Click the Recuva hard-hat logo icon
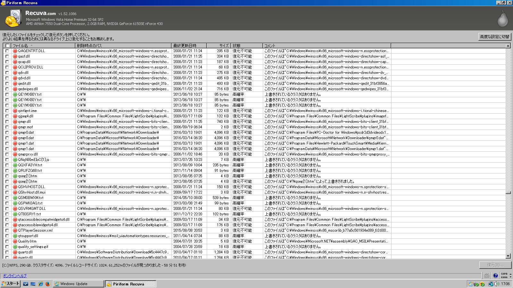This screenshot has width=513, height=288. (x=13, y=19)
